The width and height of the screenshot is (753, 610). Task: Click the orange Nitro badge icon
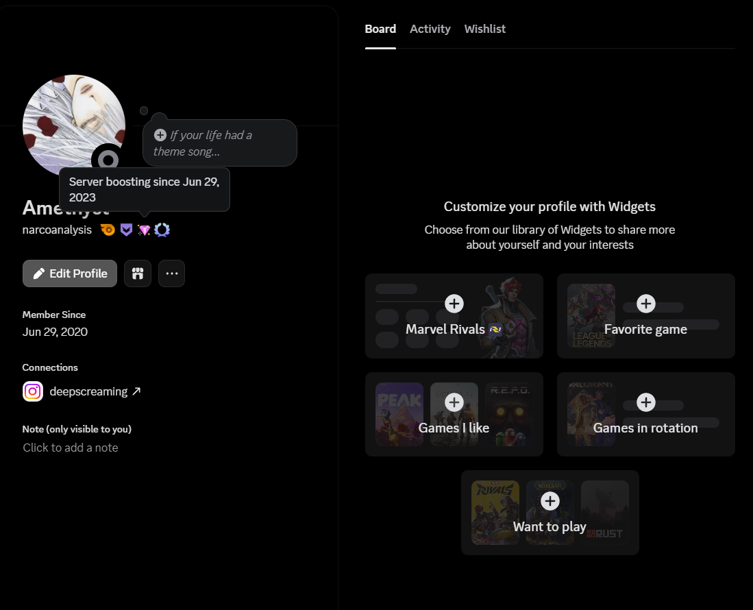108,230
